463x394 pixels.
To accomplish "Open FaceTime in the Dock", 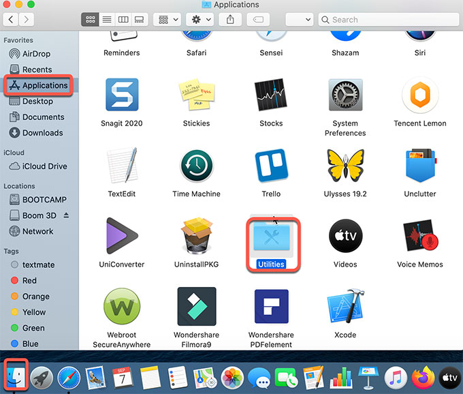I will click(x=287, y=378).
